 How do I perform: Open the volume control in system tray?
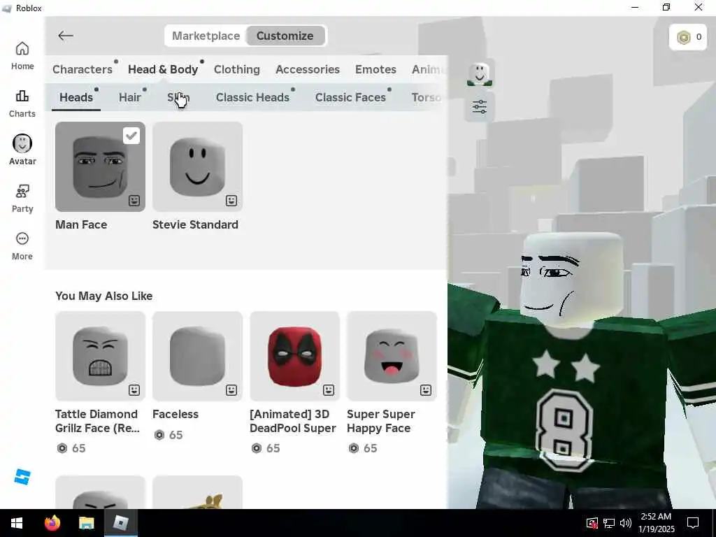point(626,523)
